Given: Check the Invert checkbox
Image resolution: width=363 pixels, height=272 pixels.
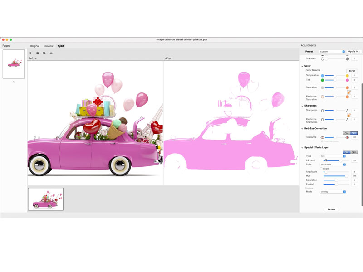Looking at the screenshot, I should 322,168.
